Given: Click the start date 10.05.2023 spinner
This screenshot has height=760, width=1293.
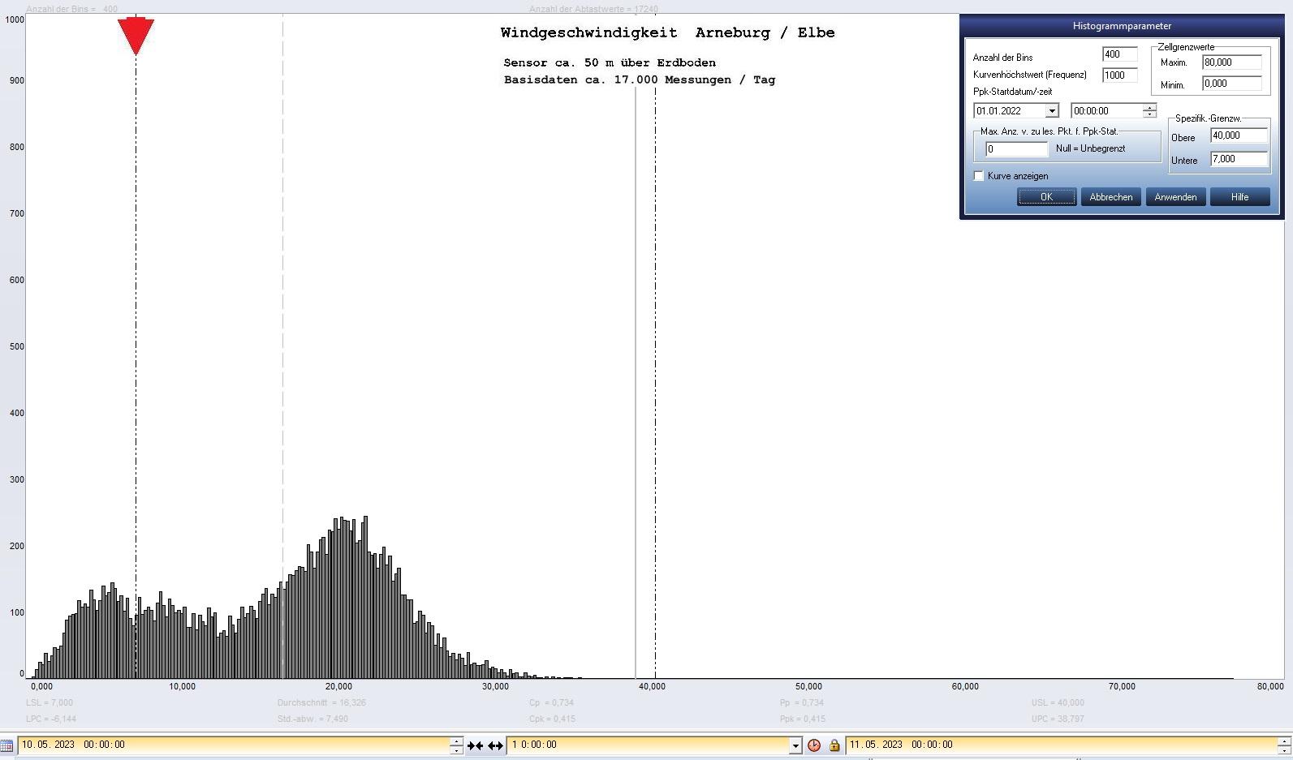Looking at the screenshot, I should click(456, 745).
